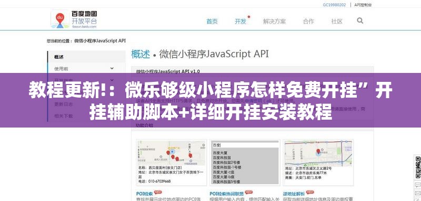Select 合作 in the top navigation
Image resolution: width=421 pixels, height=201 pixels.
(x=308, y=22)
